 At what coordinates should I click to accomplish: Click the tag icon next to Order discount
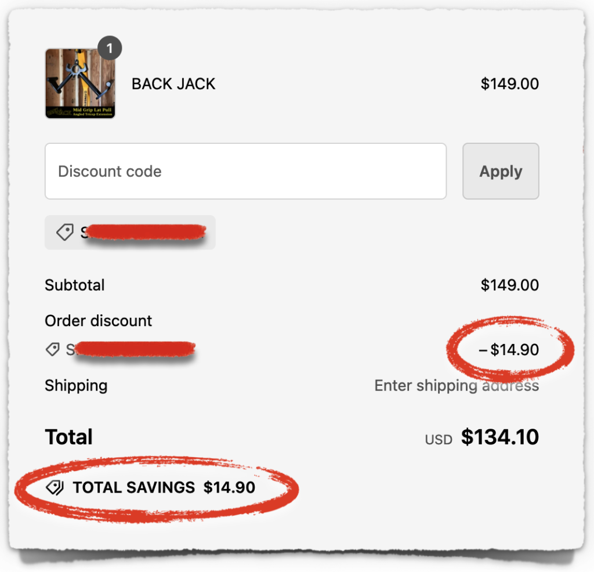(x=53, y=349)
